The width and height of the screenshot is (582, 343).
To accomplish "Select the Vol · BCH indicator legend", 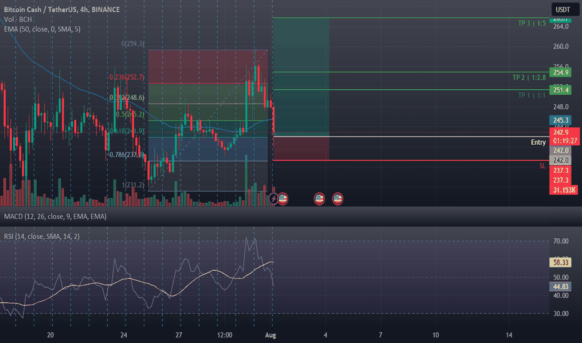I will (18, 19).
